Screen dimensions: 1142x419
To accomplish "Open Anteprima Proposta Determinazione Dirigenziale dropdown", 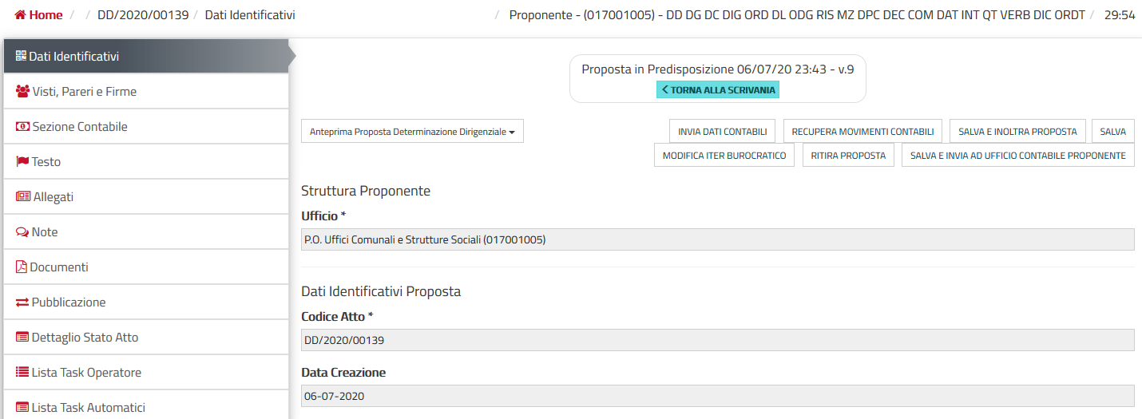I will pyautogui.click(x=412, y=132).
